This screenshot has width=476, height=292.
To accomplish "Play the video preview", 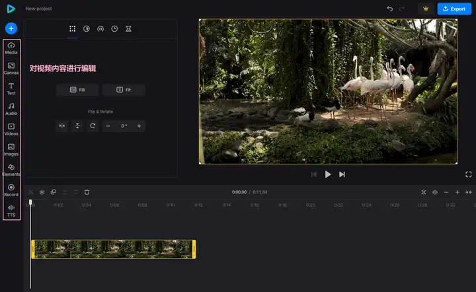I will coord(328,174).
